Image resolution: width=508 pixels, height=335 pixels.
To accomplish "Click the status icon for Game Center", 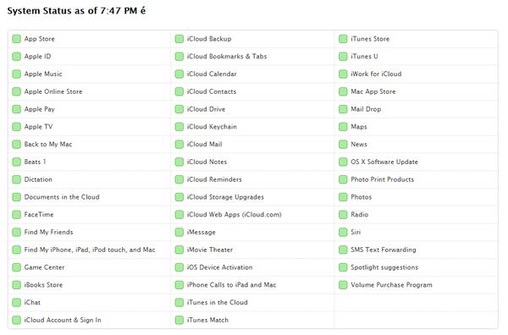I will pyautogui.click(x=17, y=267).
